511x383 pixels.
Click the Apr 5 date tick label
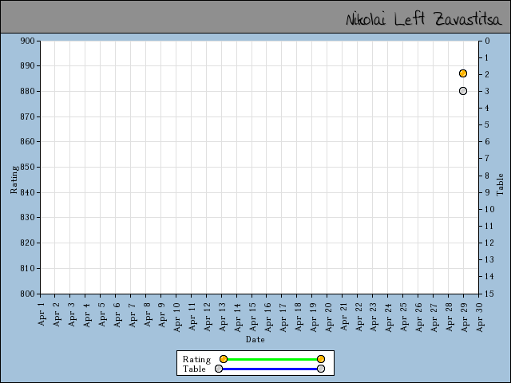101,314
